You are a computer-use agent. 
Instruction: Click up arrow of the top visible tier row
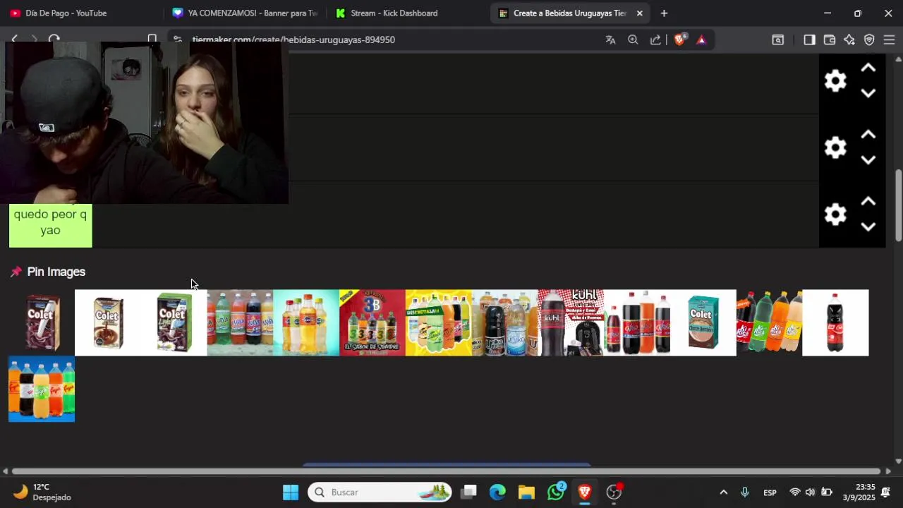(x=868, y=68)
